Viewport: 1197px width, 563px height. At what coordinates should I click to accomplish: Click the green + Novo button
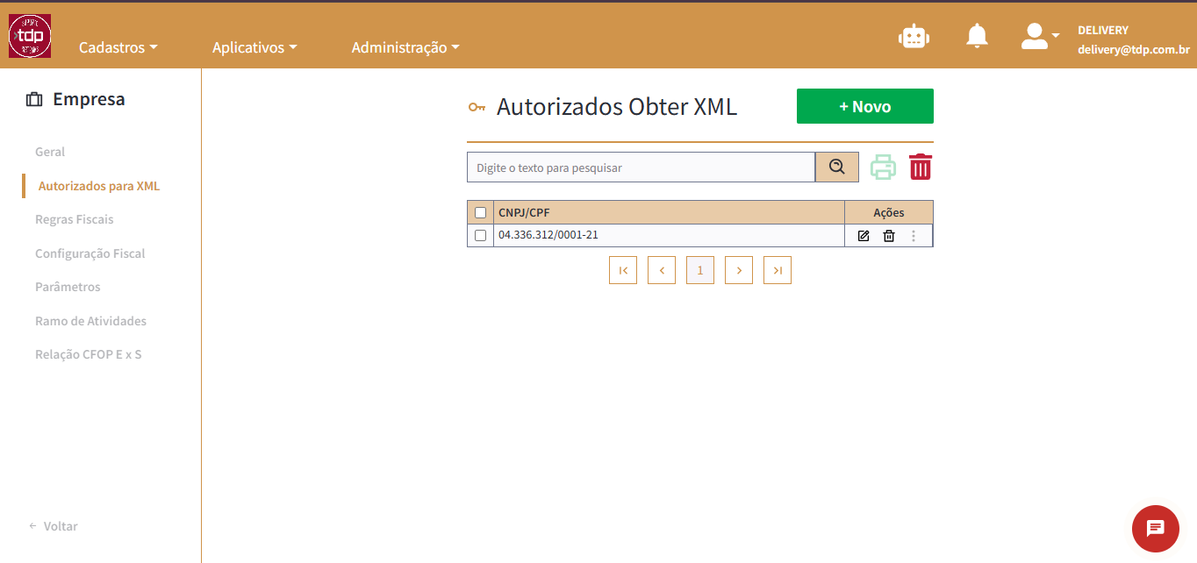(865, 106)
